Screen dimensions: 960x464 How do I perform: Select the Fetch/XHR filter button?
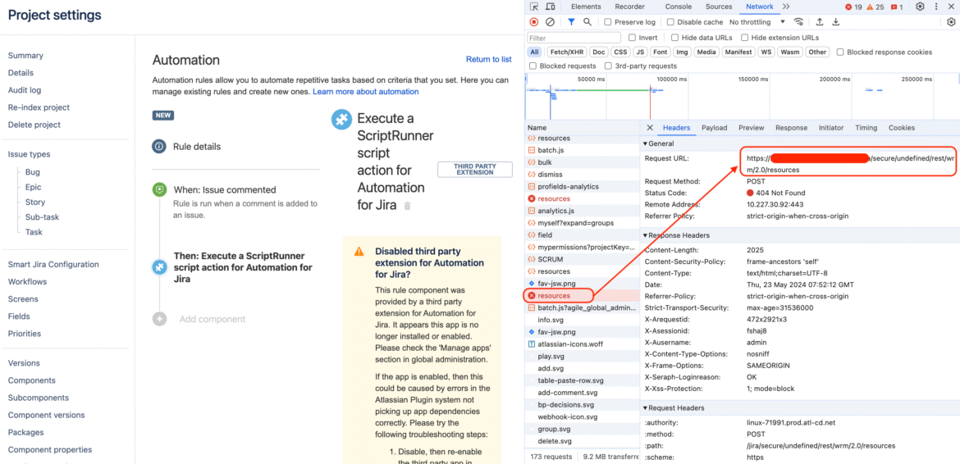click(566, 52)
